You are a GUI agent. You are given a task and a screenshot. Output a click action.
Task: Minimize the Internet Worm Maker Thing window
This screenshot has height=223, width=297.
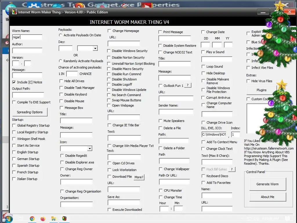pos(263,12)
